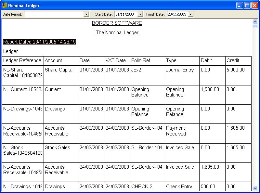Viewport: 260px width, 193px height.
Task: Open the Date Period dropdown arrow
Action: (x=86, y=14)
